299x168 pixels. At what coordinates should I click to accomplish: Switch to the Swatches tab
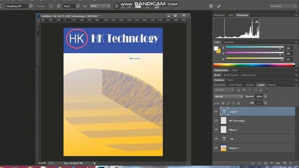[228, 42]
